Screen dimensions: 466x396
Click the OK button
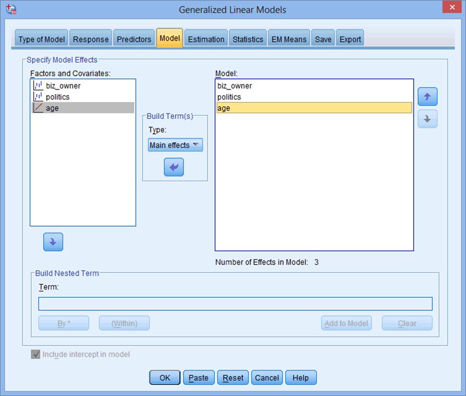coord(165,378)
